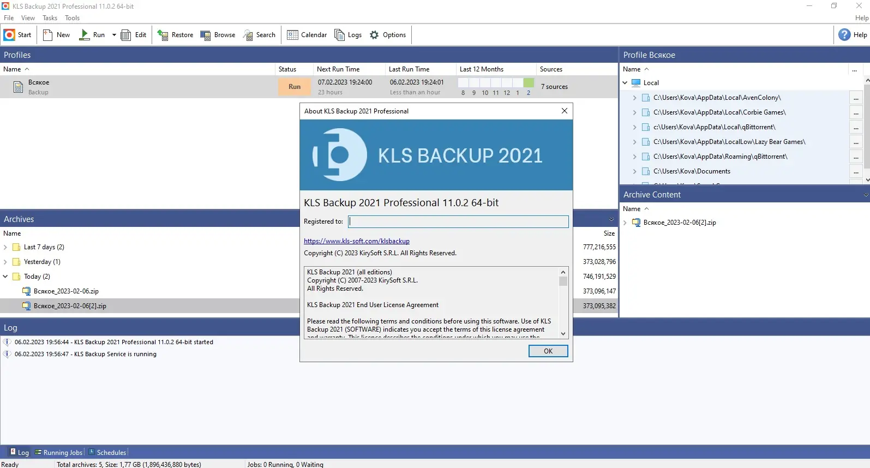This screenshot has width=870, height=468.
Task: Open the File menu
Action: click(9, 18)
